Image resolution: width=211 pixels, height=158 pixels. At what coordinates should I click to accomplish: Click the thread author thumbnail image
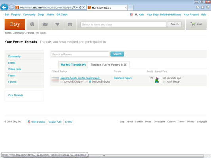(x=55, y=80)
